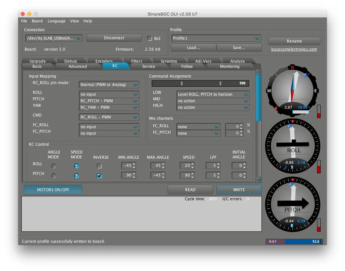Click the red level bar beside compass
The height and width of the screenshot is (271, 345).
[319, 111]
